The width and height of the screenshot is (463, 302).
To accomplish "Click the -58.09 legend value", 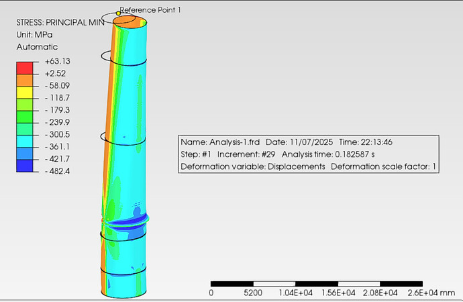I will coord(57,86).
